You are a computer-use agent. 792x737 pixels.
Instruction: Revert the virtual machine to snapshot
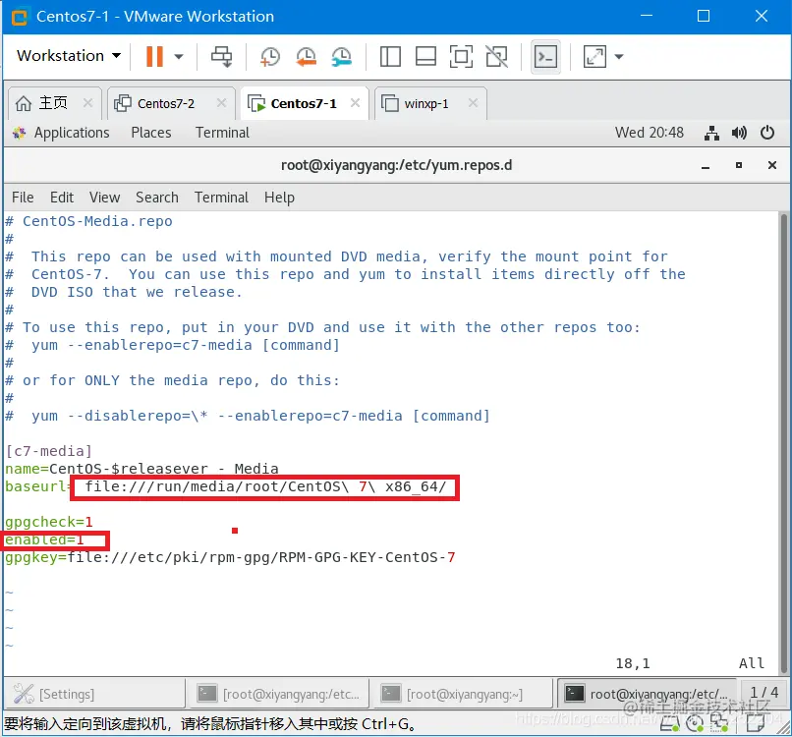coord(306,57)
